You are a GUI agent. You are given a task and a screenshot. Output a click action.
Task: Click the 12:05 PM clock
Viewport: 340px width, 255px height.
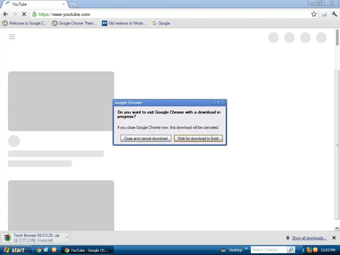point(328,250)
